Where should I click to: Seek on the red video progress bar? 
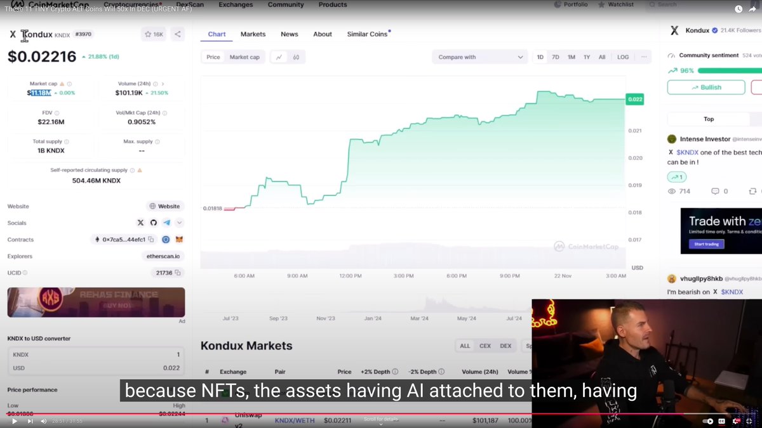[x=381, y=413]
